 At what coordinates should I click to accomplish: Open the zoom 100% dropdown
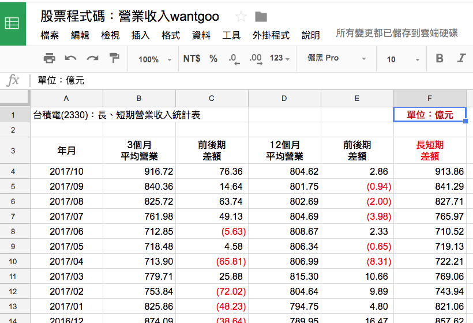coord(155,59)
